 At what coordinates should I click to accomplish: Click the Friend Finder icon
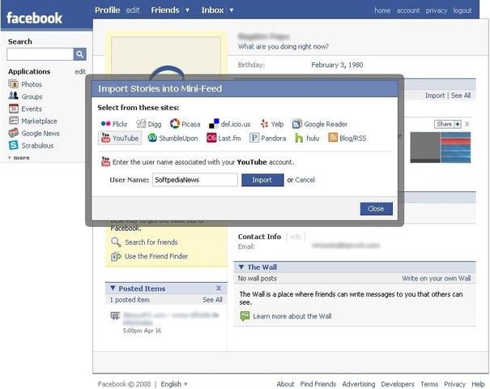[x=116, y=256]
